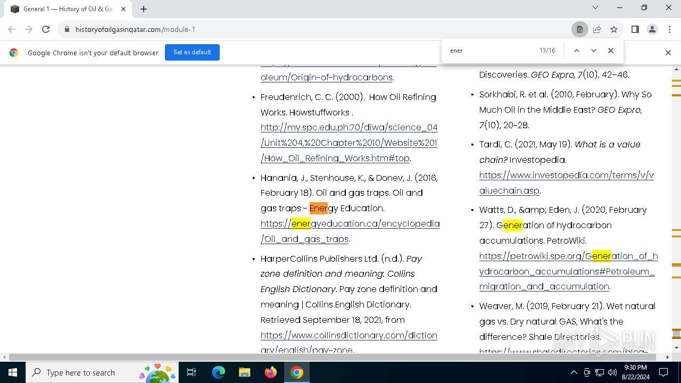This screenshot has height=383, width=681.
Task: Go forward to the next page
Action: click(29, 29)
